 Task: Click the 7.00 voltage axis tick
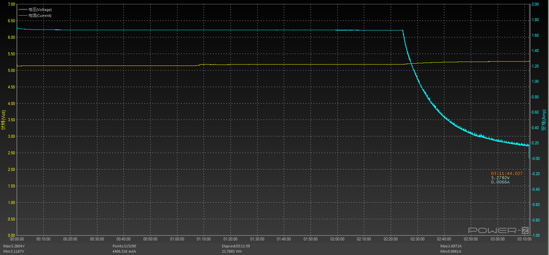(11, 4)
